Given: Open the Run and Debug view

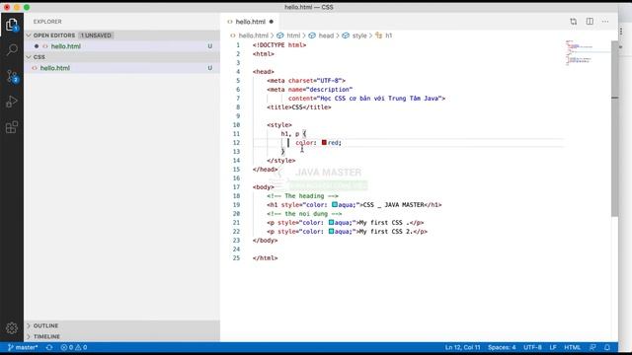Looking at the screenshot, I should click(x=12, y=102).
